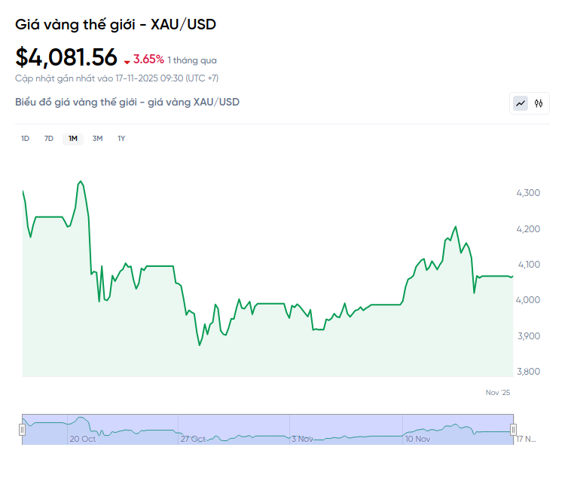
Task: Click the 20 Oct marker in the navigator
Action: pos(82,438)
